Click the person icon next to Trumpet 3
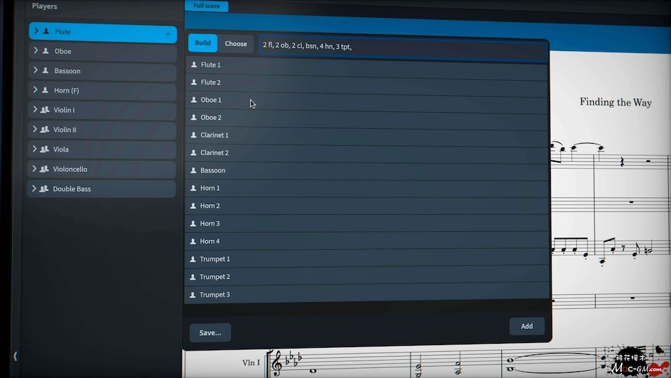This screenshot has width=671, height=378. pos(193,295)
